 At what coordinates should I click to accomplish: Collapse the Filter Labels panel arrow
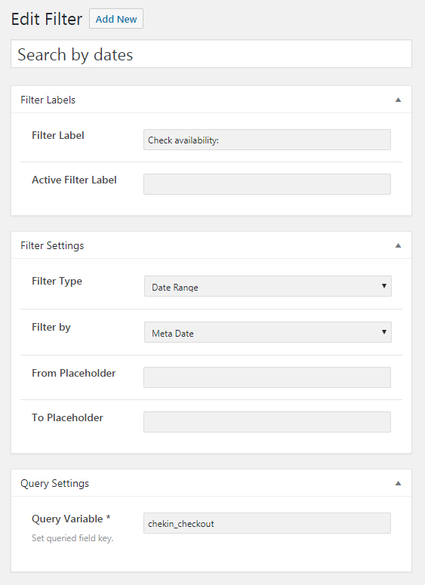tap(398, 100)
